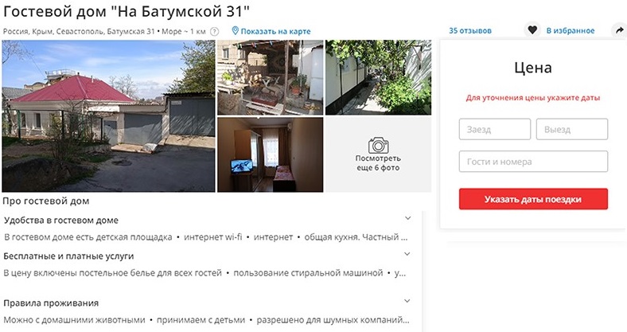This screenshot has height=332, width=627.
Task: Click the map pin icon
Action: click(236, 31)
